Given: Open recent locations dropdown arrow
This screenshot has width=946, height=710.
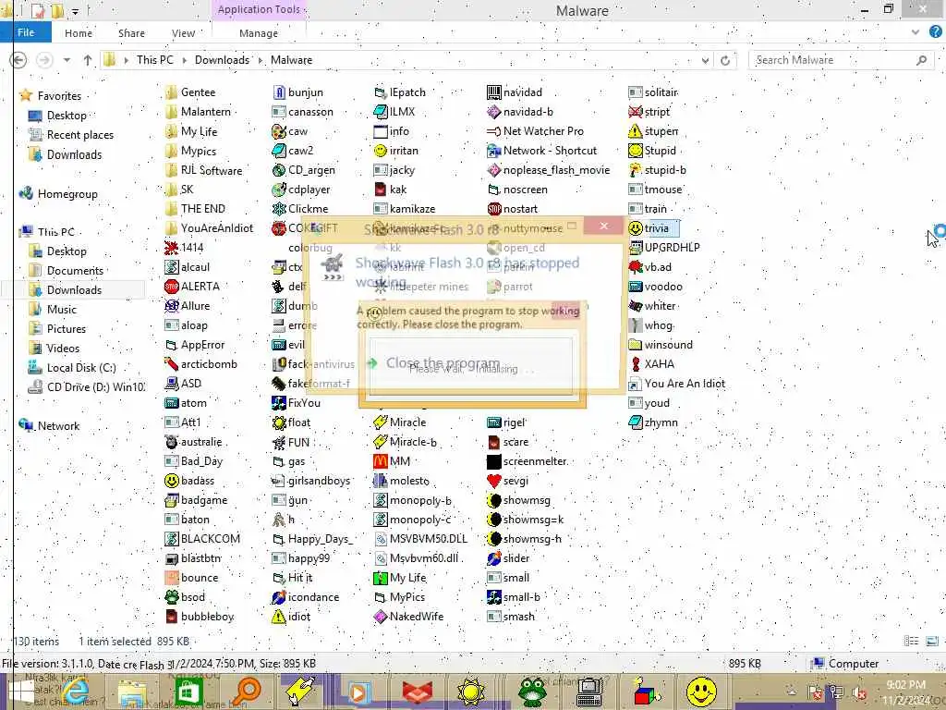Looking at the screenshot, I should click(x=67, y=60).
